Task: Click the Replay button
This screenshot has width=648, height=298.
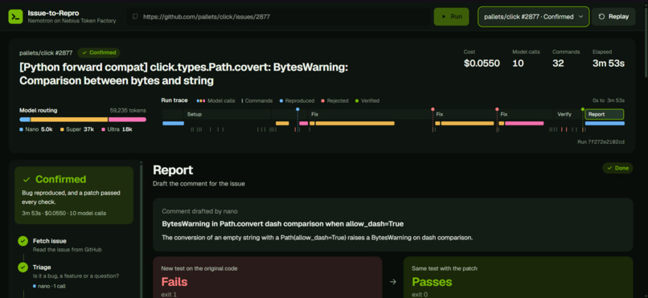Action: pos(613,17)
